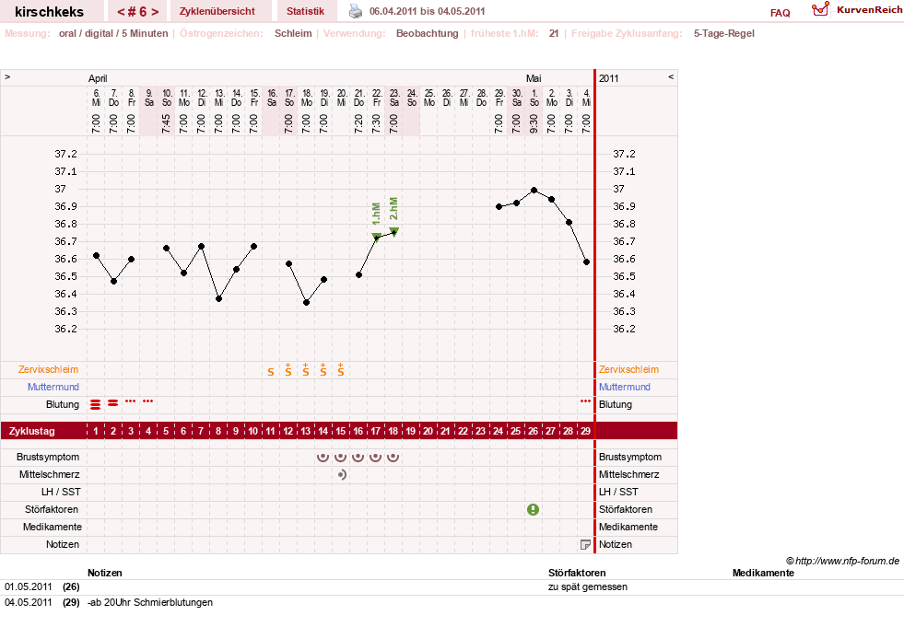This screenshot has height=627, width=904.
Task: Click the Zervixschleim row label on the left
Action: point(48,369)
